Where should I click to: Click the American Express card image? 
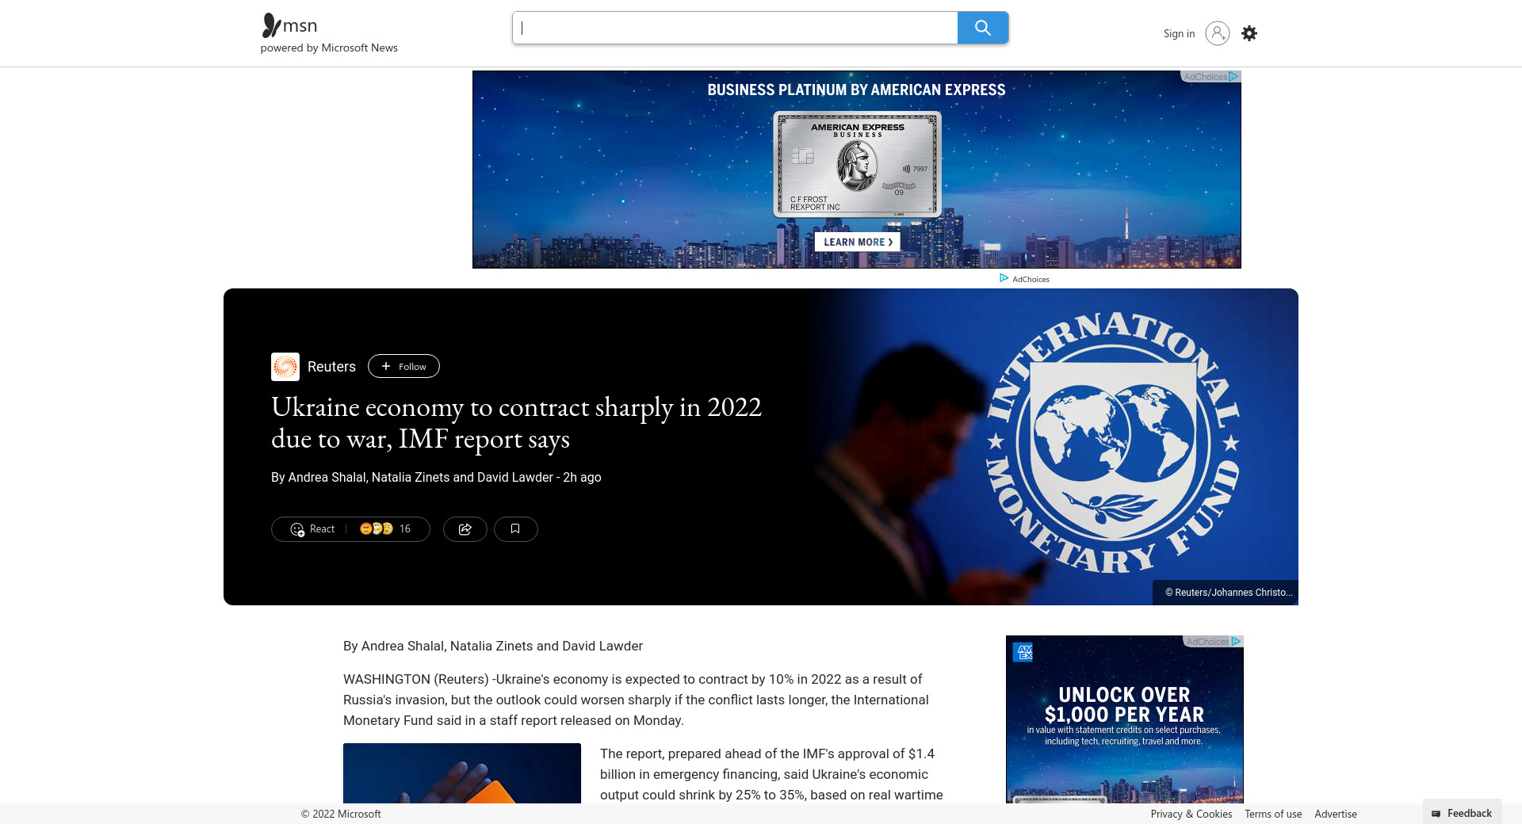(x=857, y=164)
